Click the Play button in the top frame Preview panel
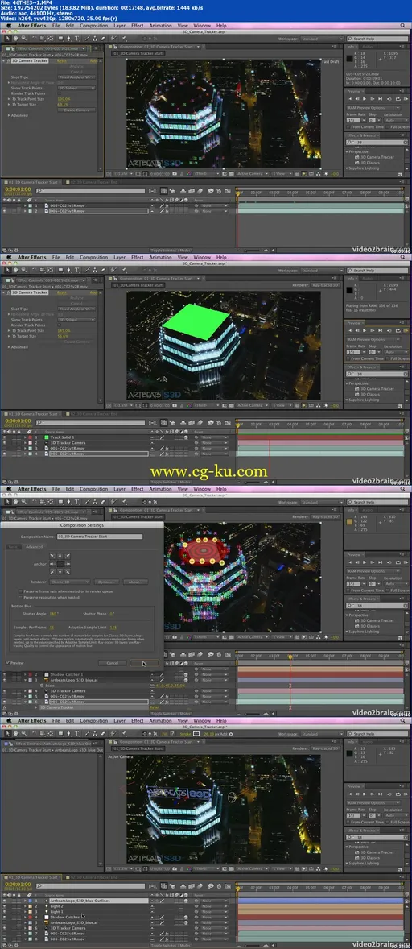412x949 pixels. click(365, 98)
